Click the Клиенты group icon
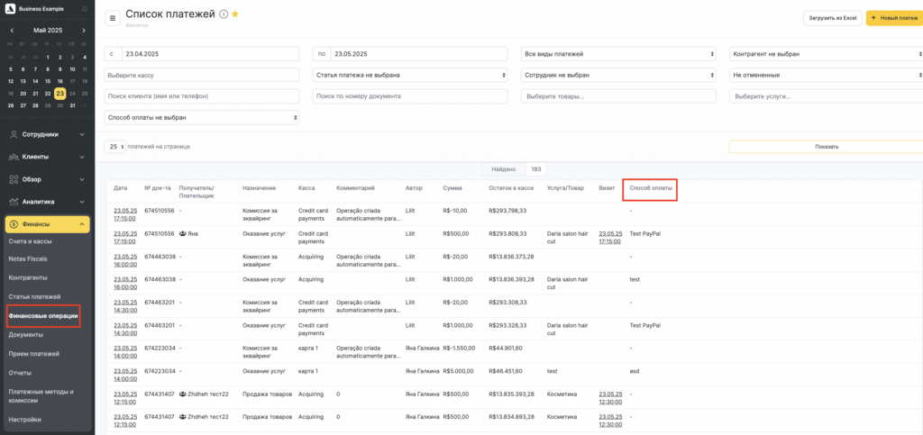 [14, 157]
